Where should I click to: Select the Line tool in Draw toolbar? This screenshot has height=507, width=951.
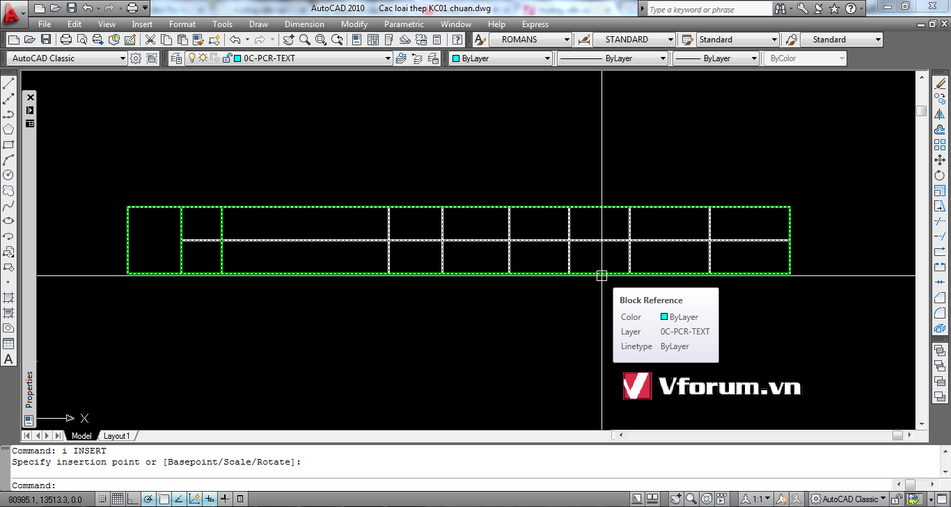point(8,84)
